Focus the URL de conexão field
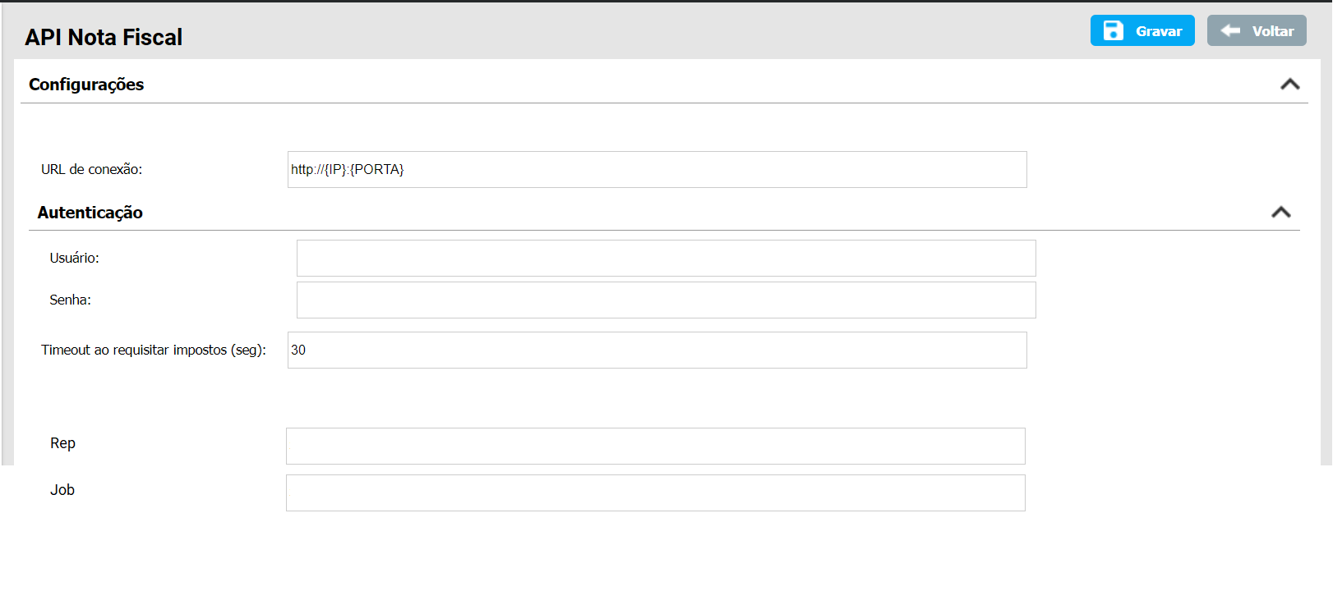This screenshot has width=1333, height=591. pos(657,170)
